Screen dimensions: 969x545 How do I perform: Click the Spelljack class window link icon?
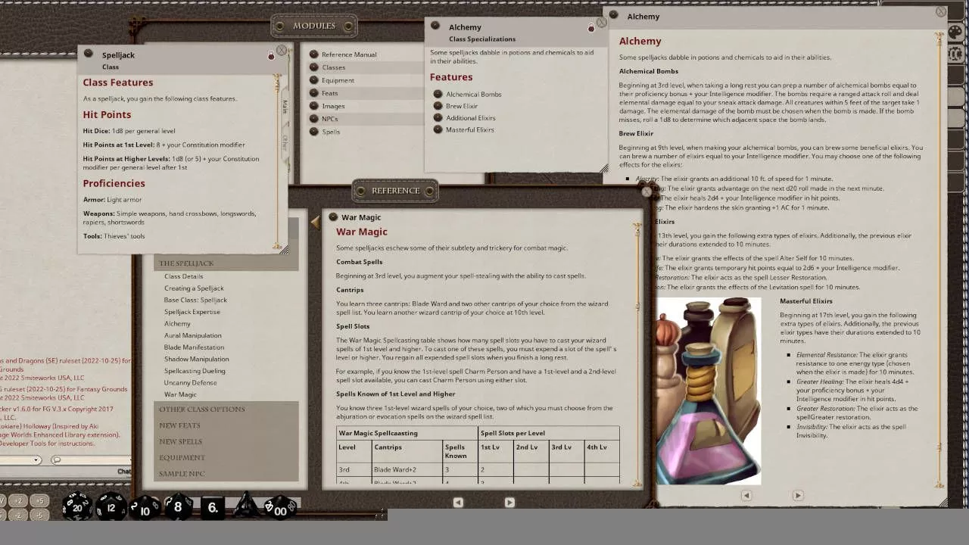pyautogui.click(x=89, y=54)
